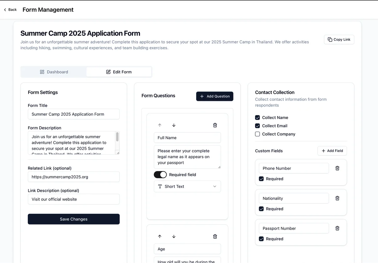Uncheck the Collect Email checkbox
Image resolution: width=378 pixels, height=263 pixels.
(x=257, y=126)
